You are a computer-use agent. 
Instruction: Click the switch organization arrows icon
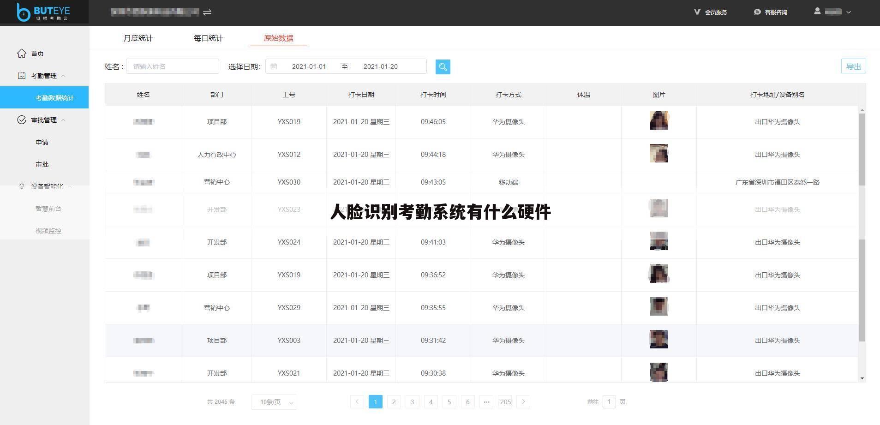click(207, 12)
